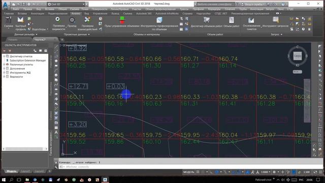Expand Ведомости tree node

(x=4, y=77)
